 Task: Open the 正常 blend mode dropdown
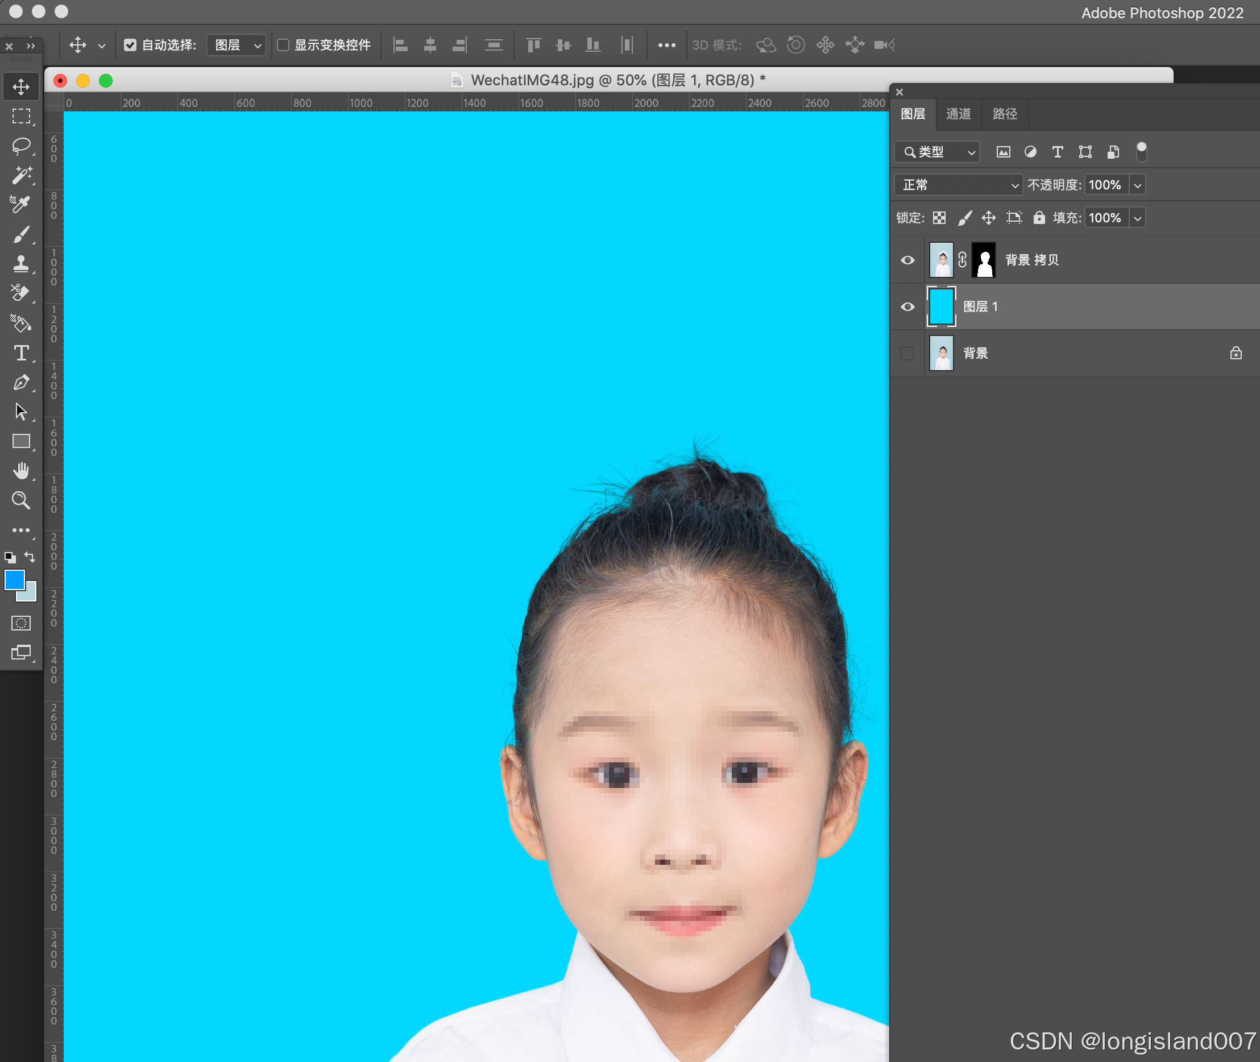coord(958,185)
